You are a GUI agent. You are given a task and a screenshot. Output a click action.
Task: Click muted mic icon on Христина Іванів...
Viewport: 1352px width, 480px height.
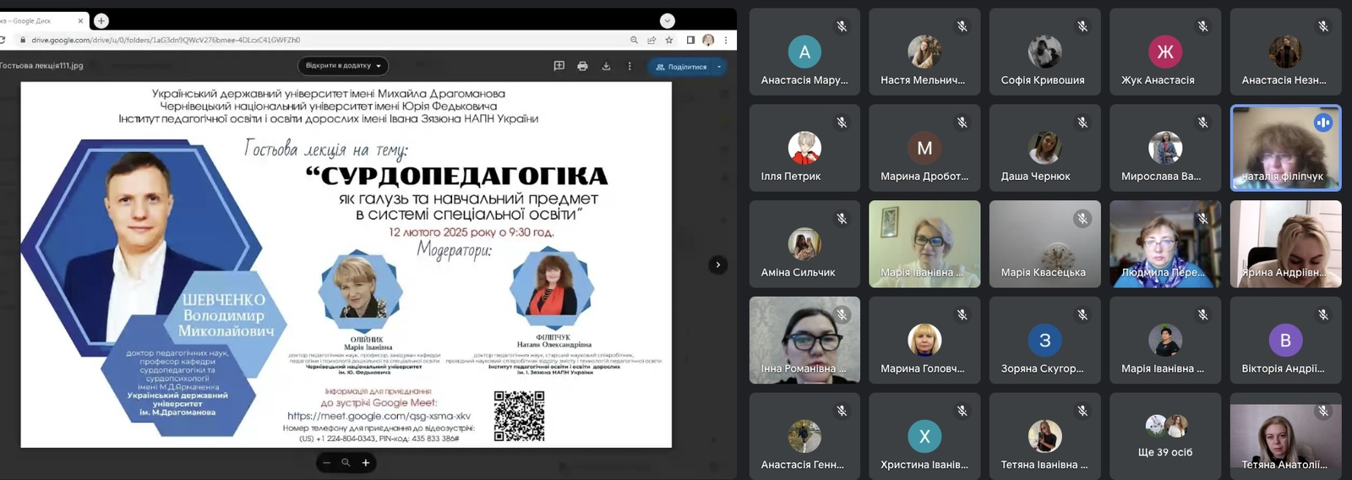point(962,411)
